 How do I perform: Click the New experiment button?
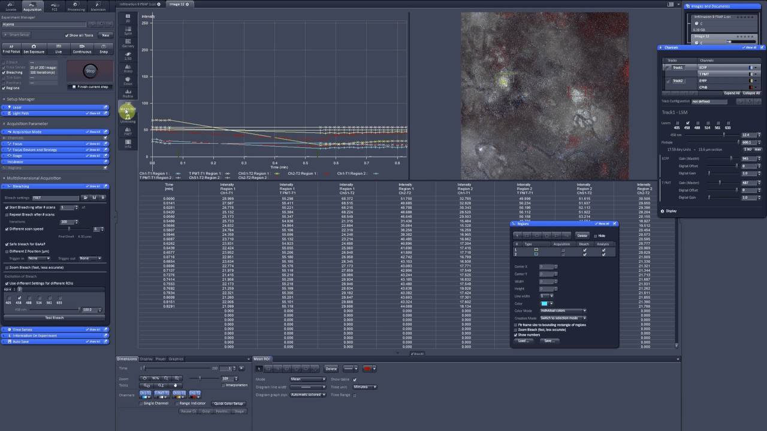105,35
